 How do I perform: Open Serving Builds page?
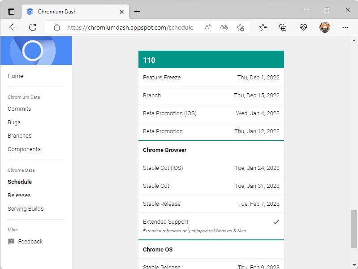[26, 208]
